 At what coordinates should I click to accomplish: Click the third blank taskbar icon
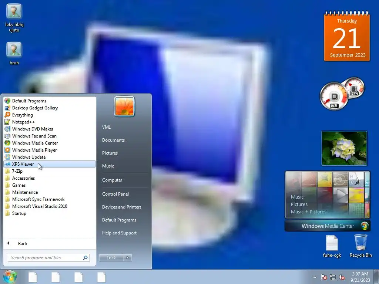78,277
